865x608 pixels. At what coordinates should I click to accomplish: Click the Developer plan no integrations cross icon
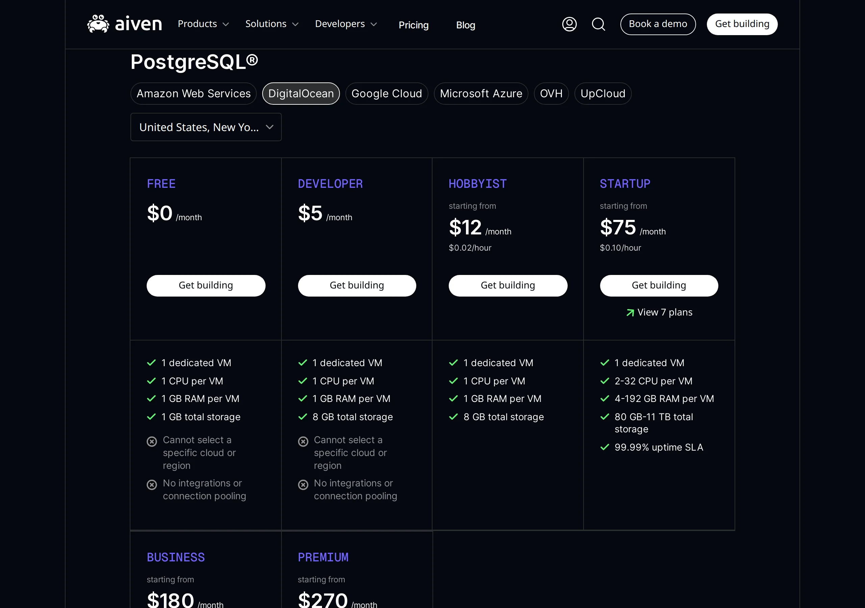click(303, 484)
